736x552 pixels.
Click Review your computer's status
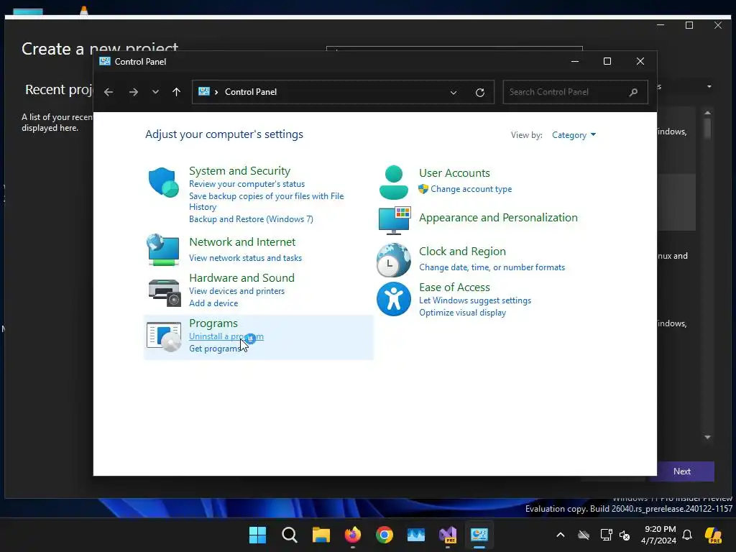point(247,184)
